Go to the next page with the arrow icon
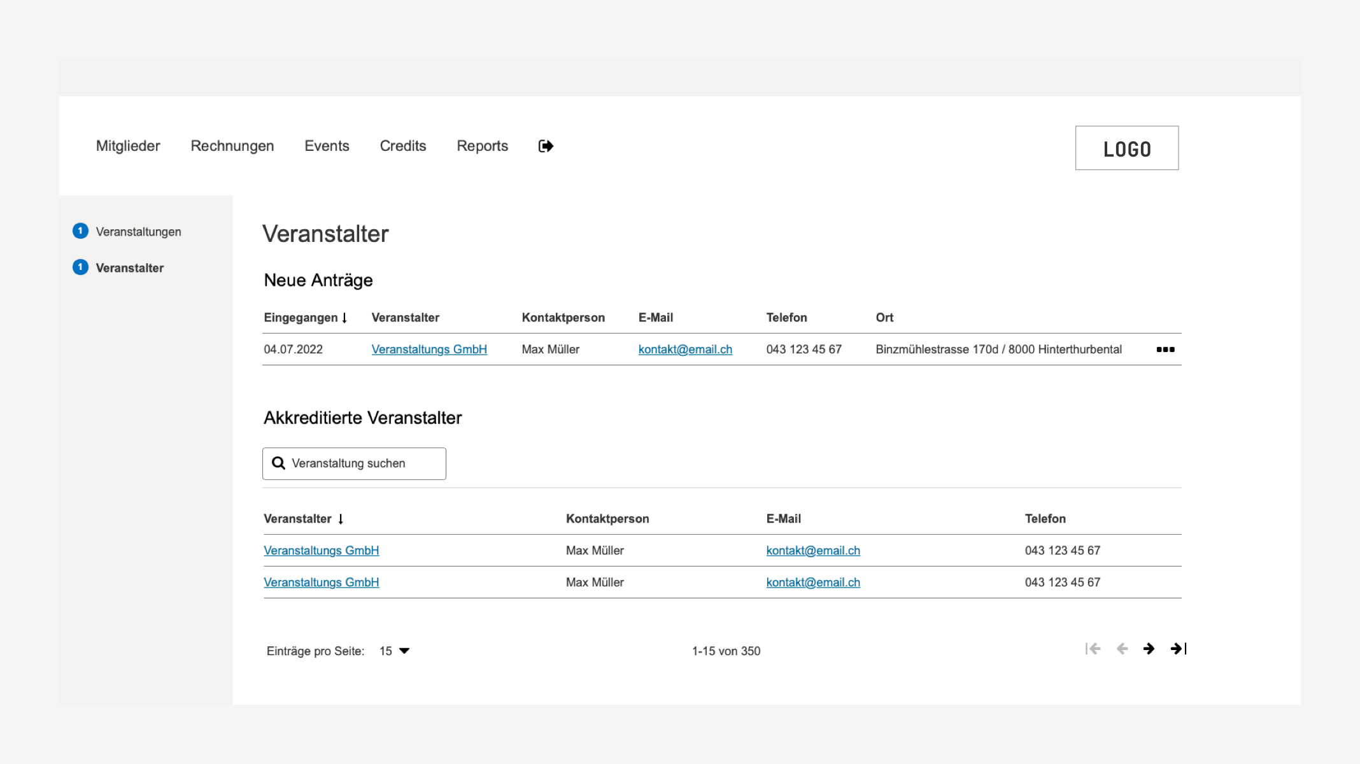This screenshot has width=1360, height=764. [1149, 649]
